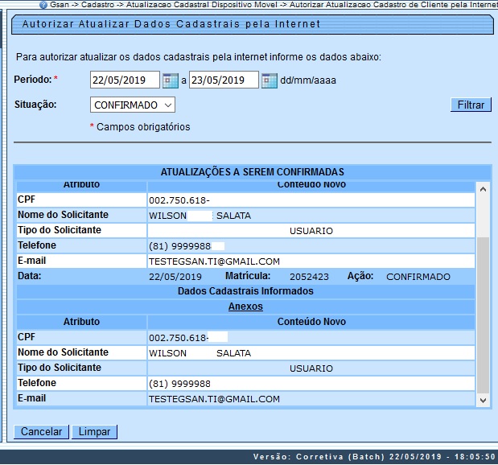Open the end date calendar picker
498x465 pixels.
(x=269, y=80)
